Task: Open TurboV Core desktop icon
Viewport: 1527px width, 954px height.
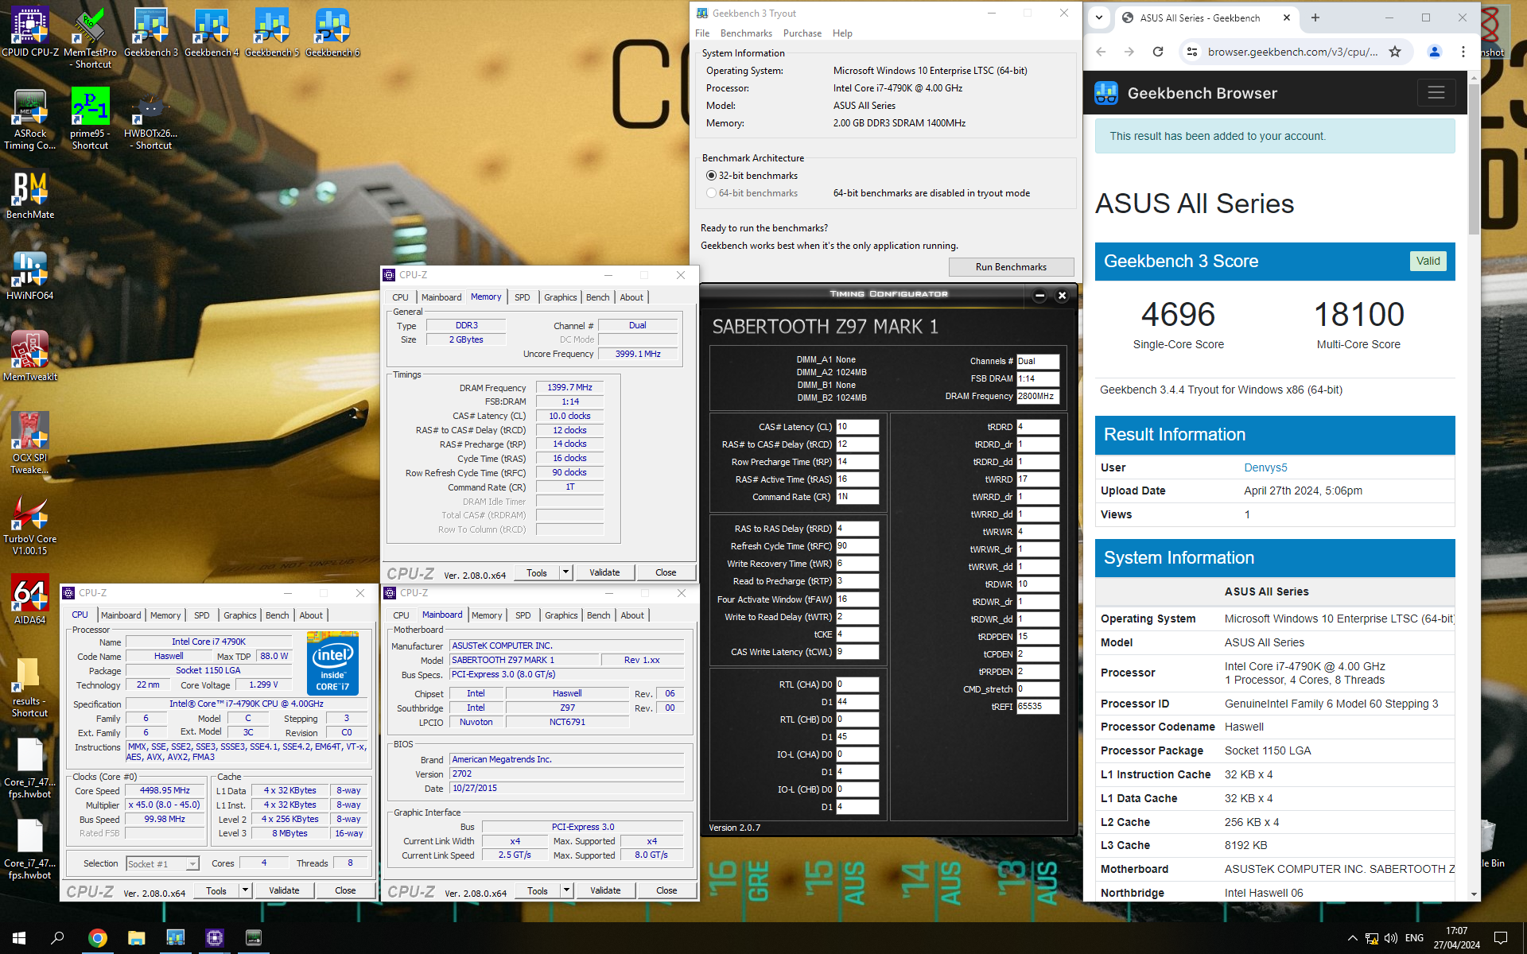Action: pyautogui.click(x=30, y=525)
